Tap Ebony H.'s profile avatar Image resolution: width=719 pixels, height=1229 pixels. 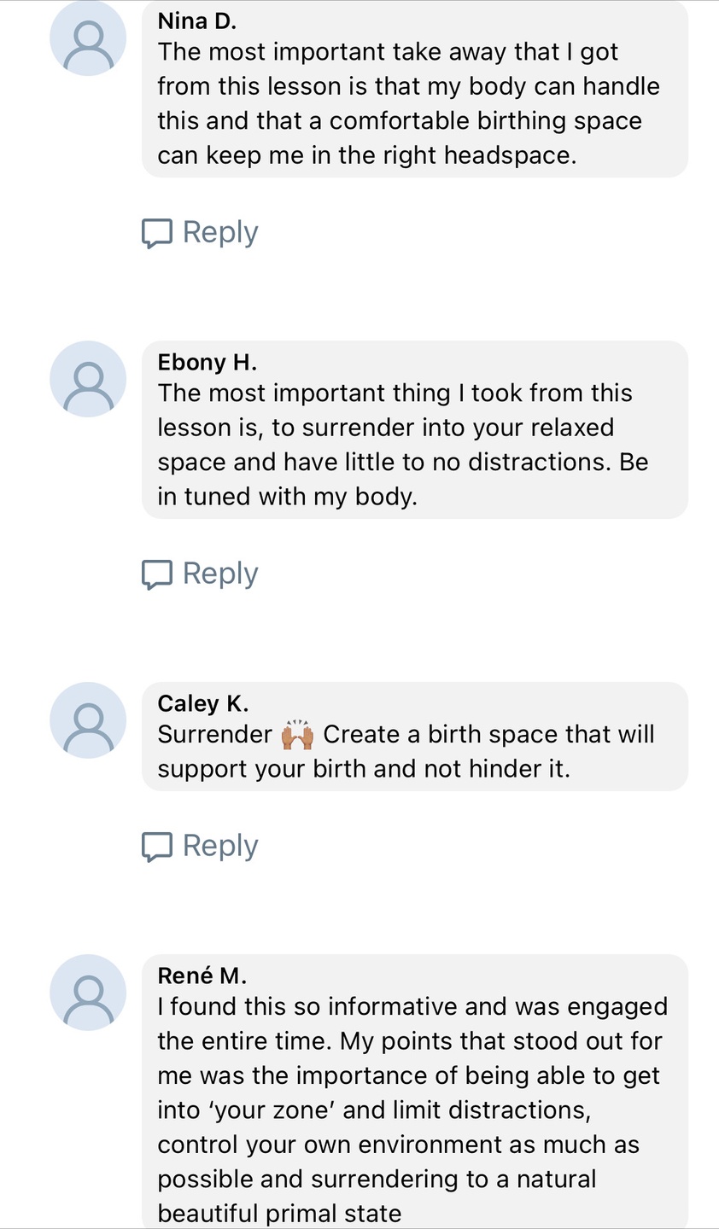coord(88,379)
